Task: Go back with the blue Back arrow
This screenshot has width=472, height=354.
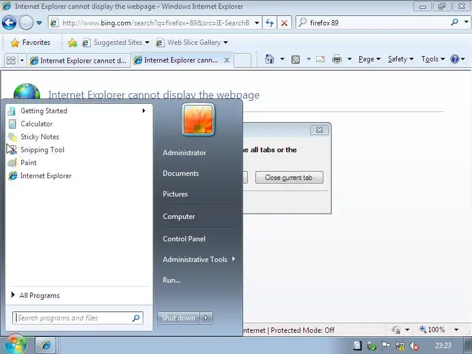Action: 9,22
